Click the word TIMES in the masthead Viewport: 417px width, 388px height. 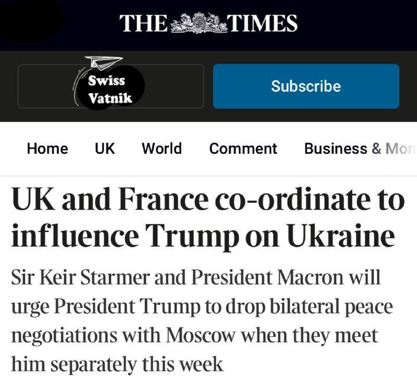pyautogui.click(x=263, y=23)
